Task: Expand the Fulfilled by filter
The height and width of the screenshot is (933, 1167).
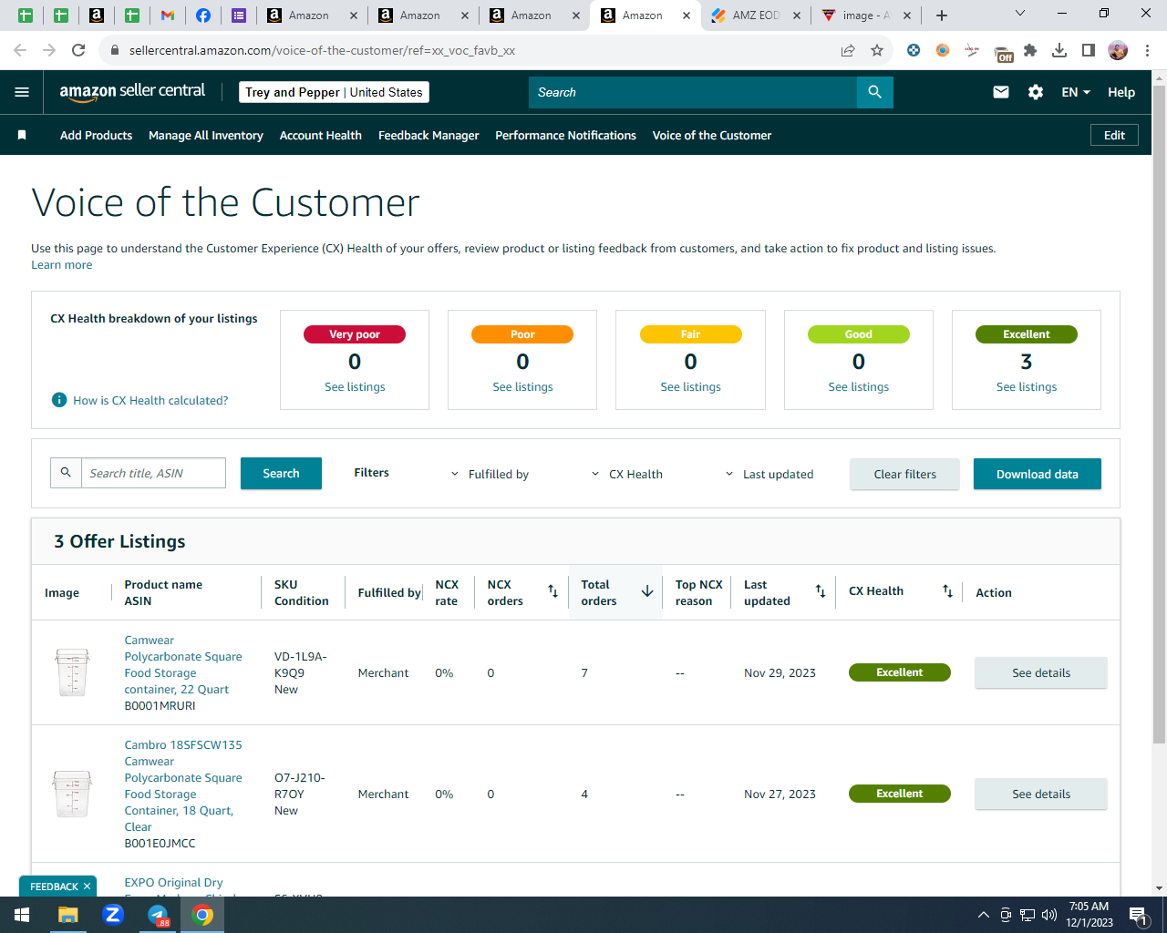Action: 490,474
